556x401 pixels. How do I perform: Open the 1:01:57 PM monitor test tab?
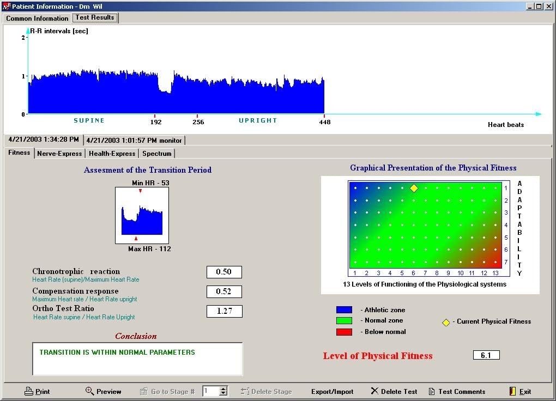[134, 139]
